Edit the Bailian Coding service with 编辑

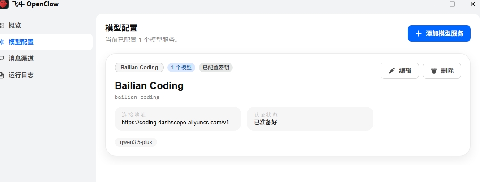[x=400, y=71]
